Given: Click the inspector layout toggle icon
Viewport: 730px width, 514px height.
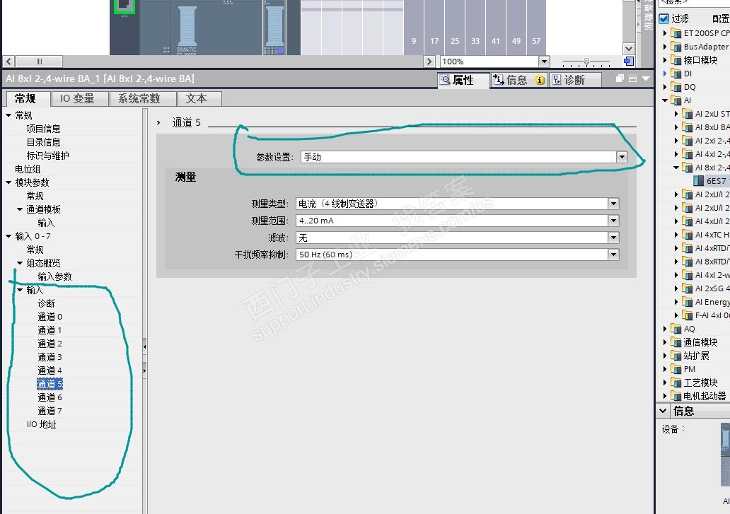Looking at the screenshot, I should point(632,78).
